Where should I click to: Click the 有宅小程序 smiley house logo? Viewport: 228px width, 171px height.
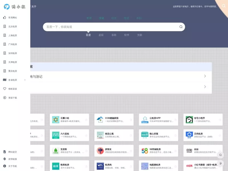point(189,120)
